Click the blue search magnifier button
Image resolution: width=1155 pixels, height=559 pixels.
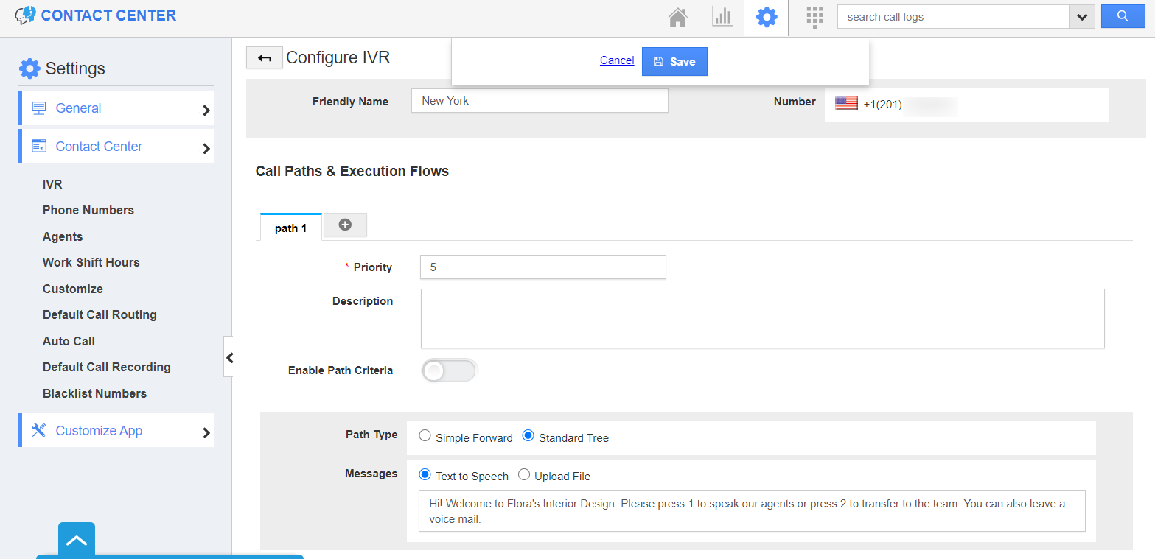(x=1122, y=16)
